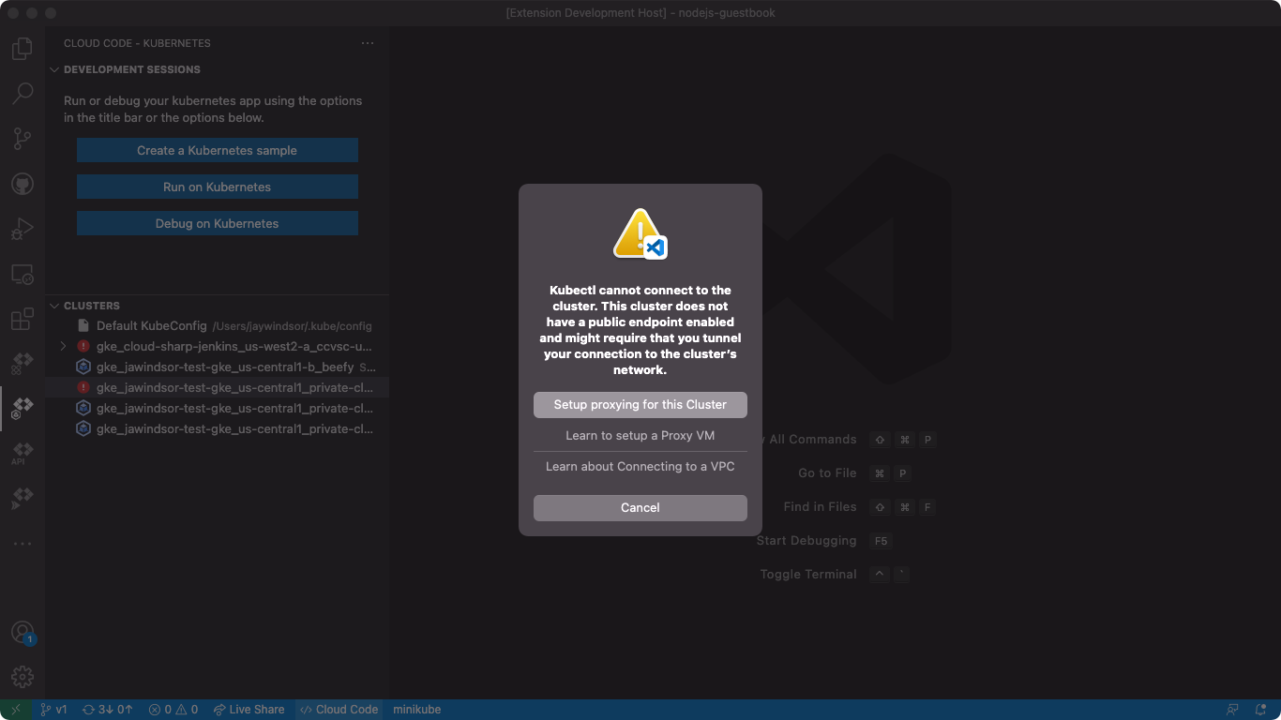Viewport: 1281px width, 720px height.
Task: Click Create a Kubernetes sample button
Action: 218,150
